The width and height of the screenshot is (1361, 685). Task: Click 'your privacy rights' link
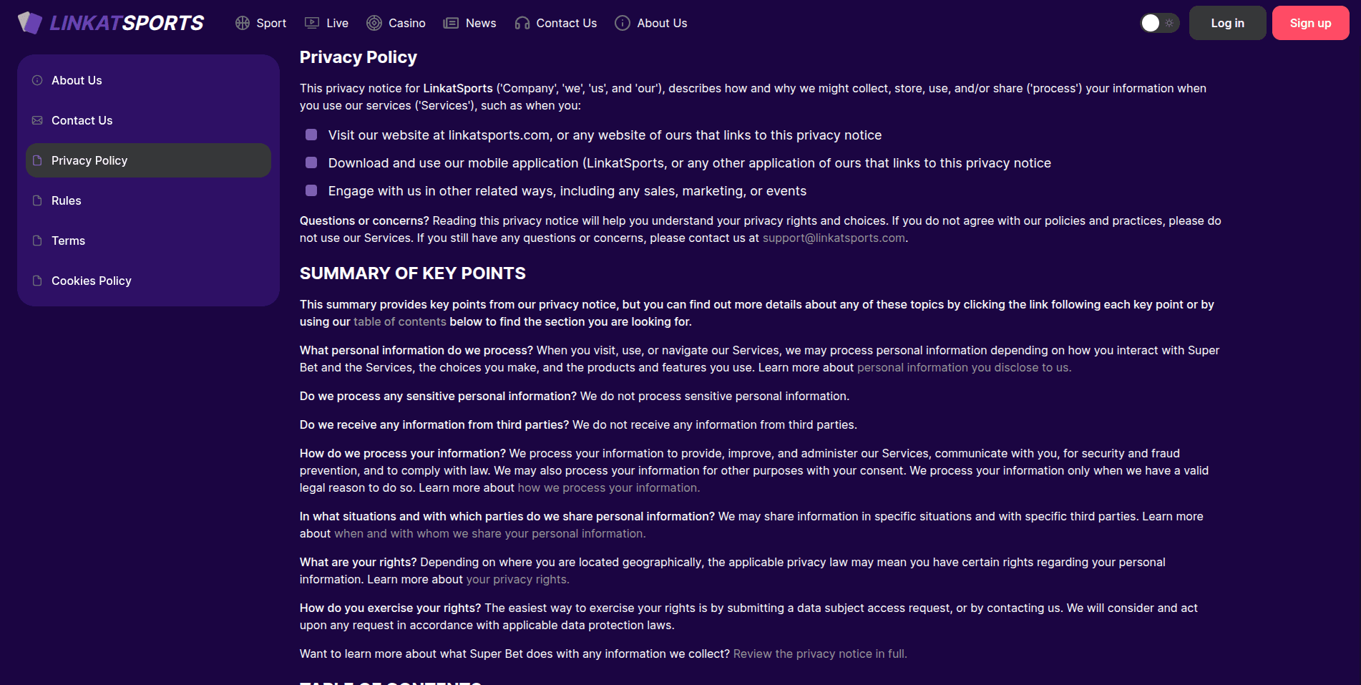(517, 579)
